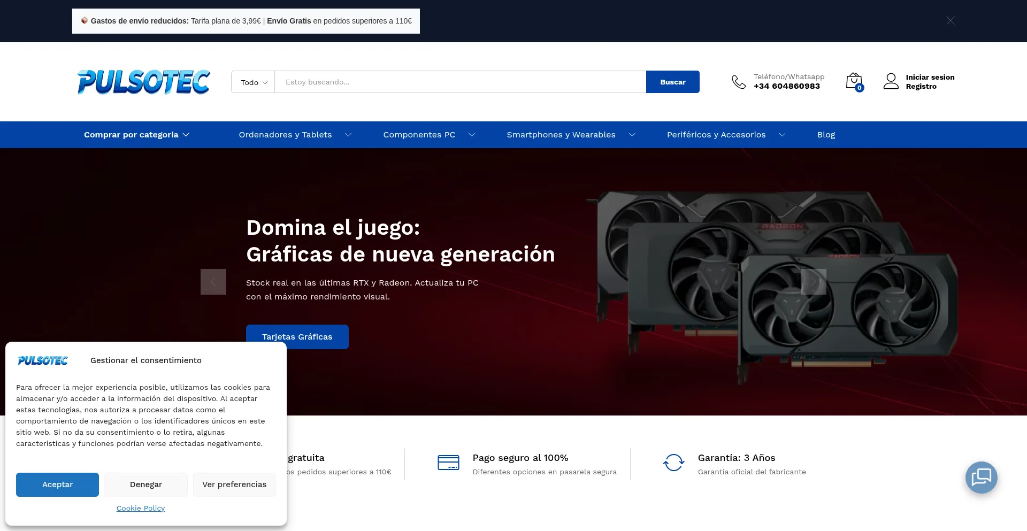Accept cookies with Aceptar button
Screen dimensions: 1027x531
click(57, 484)
